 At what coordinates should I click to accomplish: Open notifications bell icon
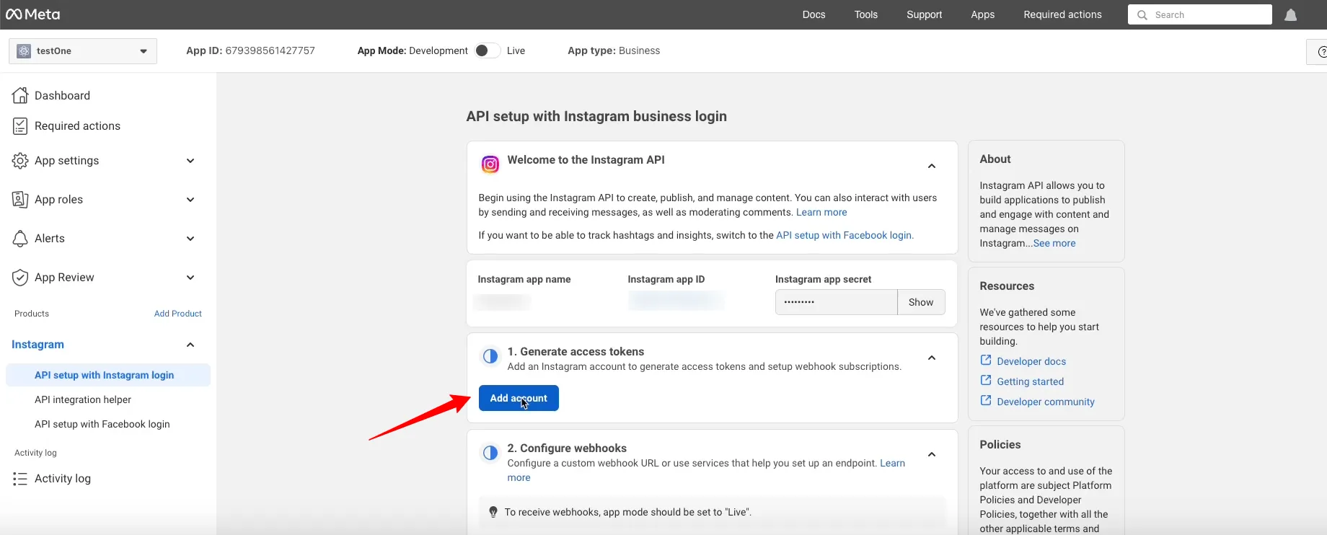click(x=1291, y=15)
